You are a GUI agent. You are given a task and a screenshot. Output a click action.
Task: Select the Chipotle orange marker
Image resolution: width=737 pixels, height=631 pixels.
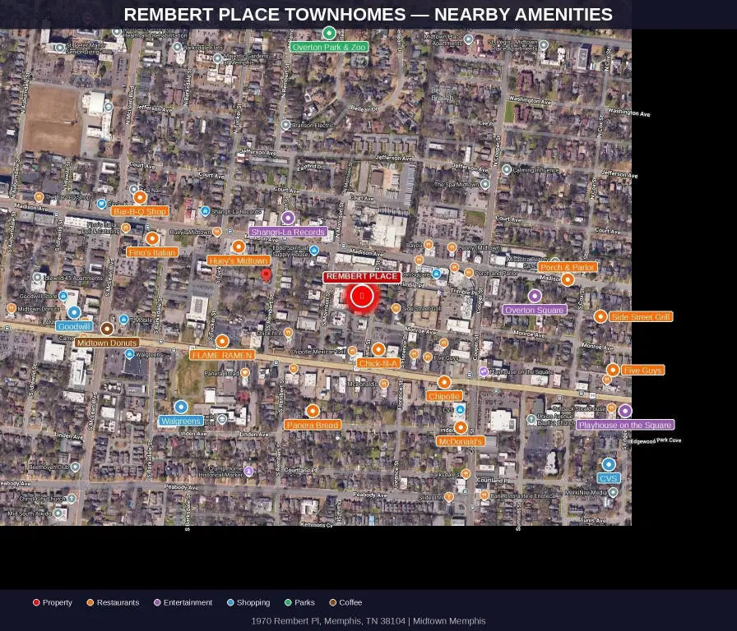tap(444, 382)
